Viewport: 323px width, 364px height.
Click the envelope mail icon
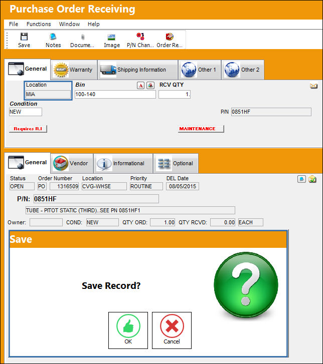(x=313, y=86)
